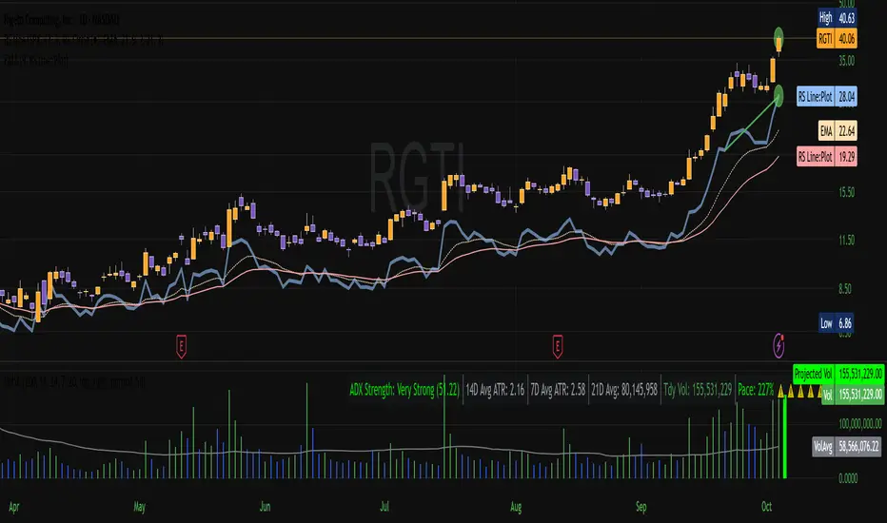887x523 pixels.
Task: Click the August earnings 'E' marker
Action: [x=557, y=346]
